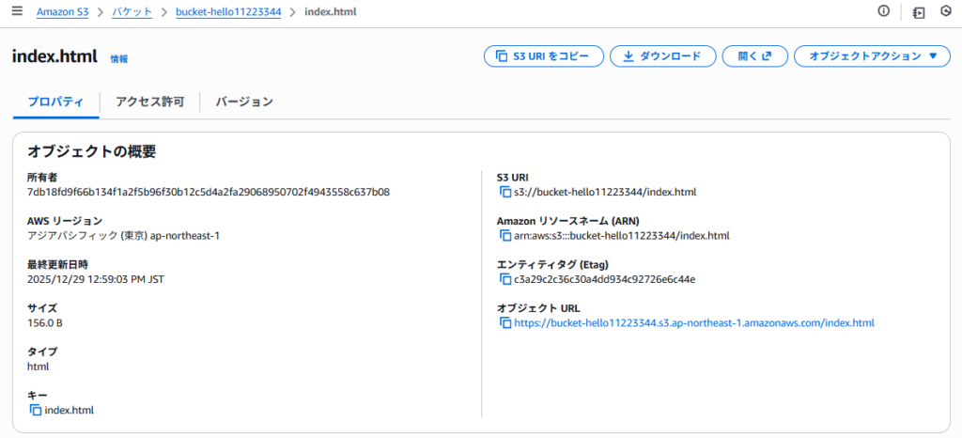Select the プロパティ tab

click(55, 102)
